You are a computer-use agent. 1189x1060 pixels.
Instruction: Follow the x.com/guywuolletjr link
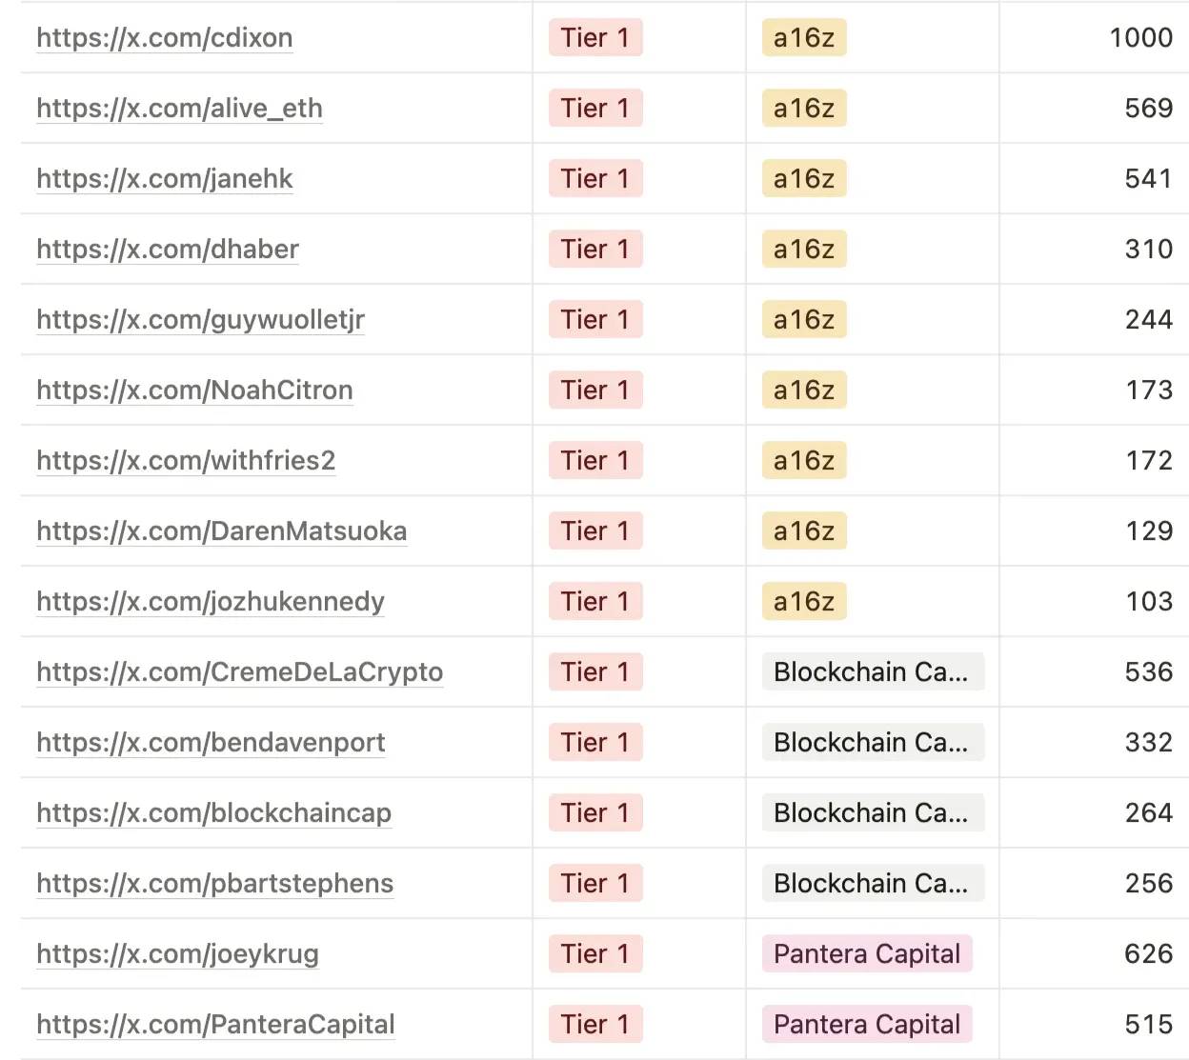[200, 320]
